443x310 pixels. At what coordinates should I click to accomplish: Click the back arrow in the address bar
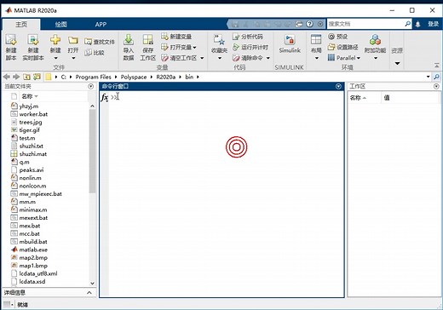coord(7,77)
